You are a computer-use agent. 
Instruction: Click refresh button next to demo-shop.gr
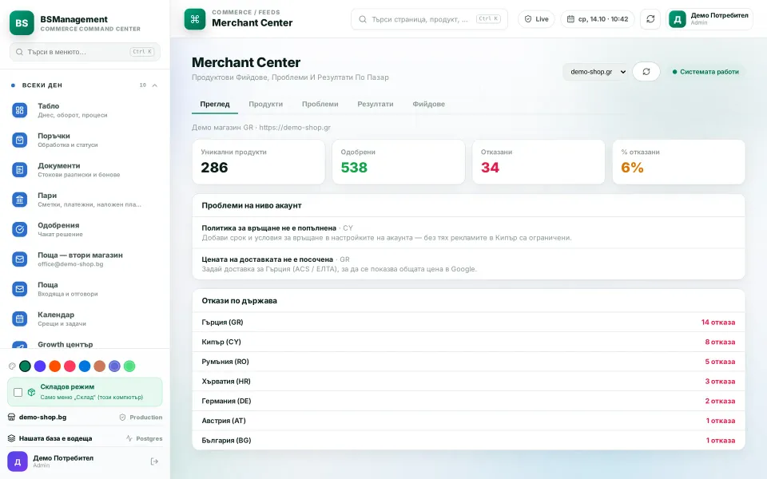click(x=646, y=72)
